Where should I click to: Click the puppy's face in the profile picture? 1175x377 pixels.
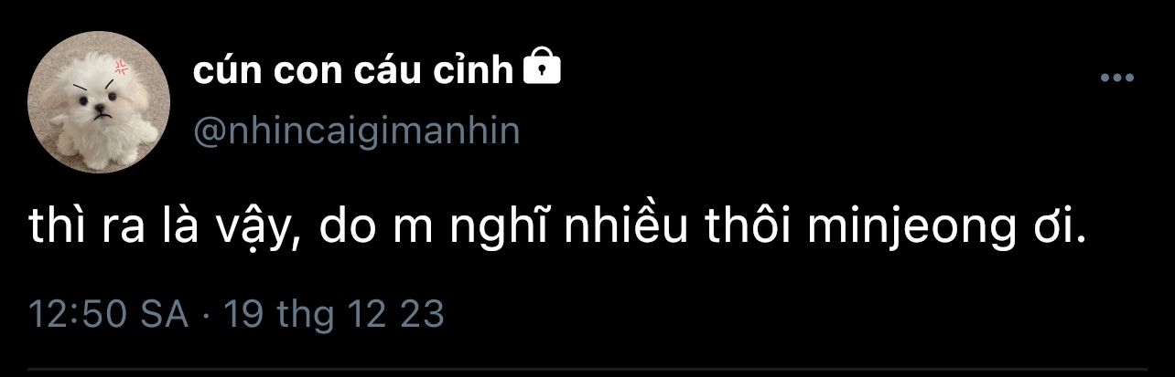click(97, 98)
